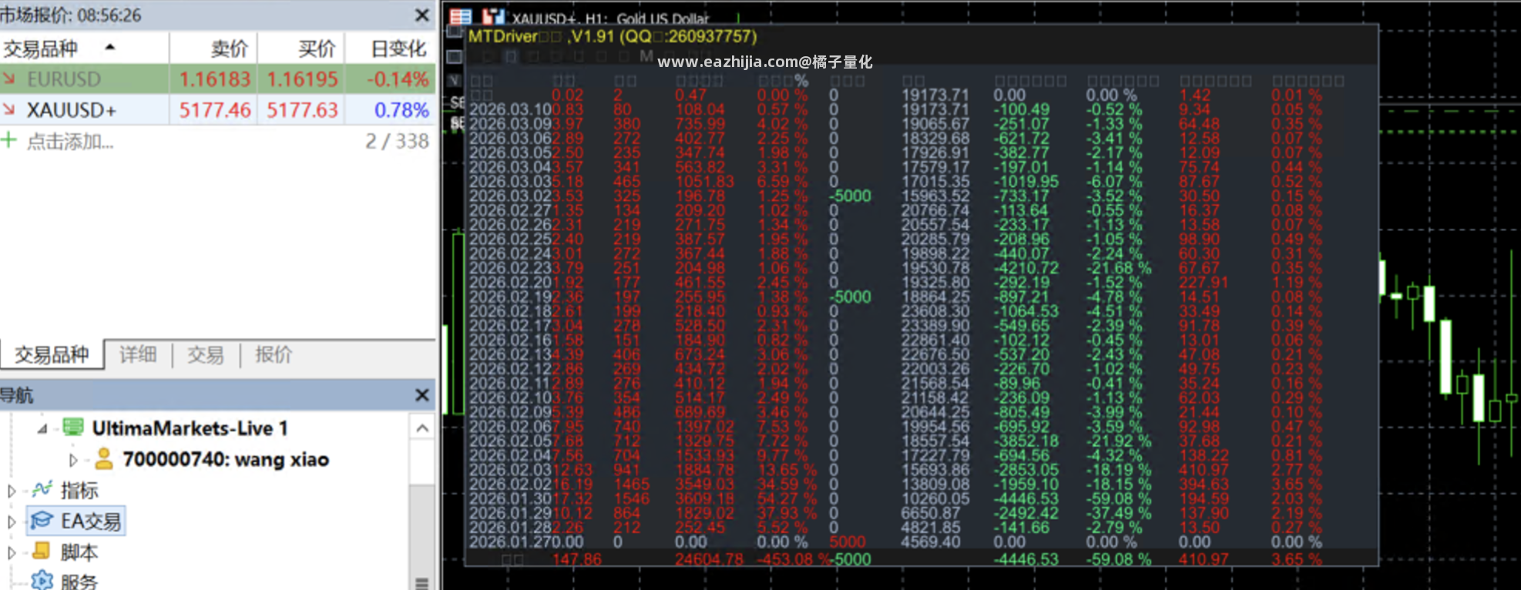
Task: Expand the 700000740: wang xiao account node
Action: [73, 460]
